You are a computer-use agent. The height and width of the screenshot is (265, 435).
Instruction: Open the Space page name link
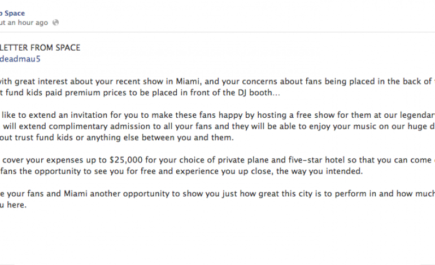12,13
